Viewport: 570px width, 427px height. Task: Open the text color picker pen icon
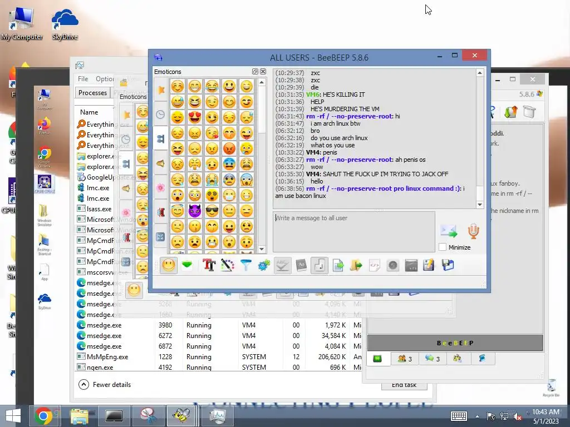pos(228,265)
